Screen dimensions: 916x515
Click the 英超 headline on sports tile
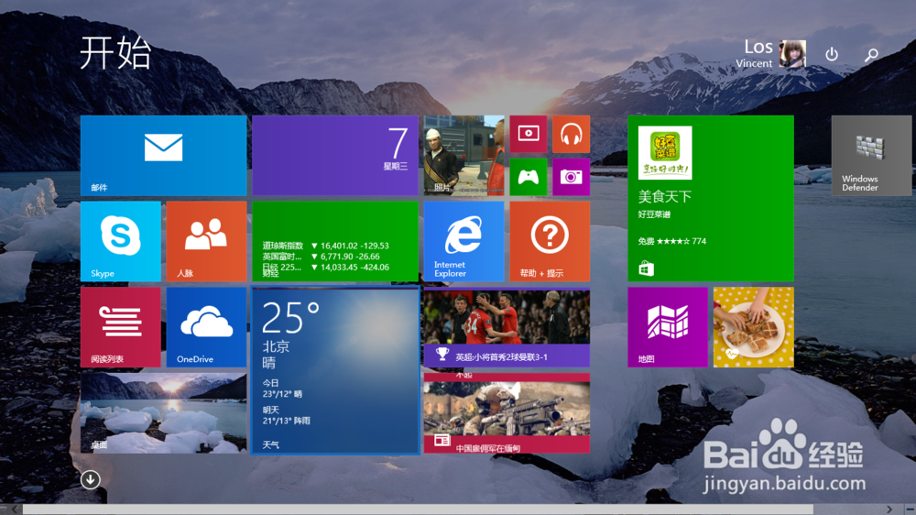(501, 356)
